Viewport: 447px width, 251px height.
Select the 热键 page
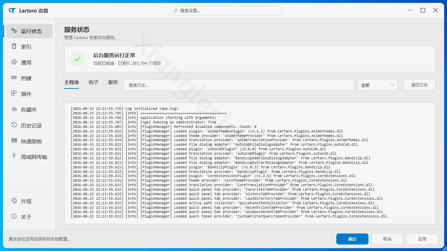pyautogui.click(x=29, y=78)
